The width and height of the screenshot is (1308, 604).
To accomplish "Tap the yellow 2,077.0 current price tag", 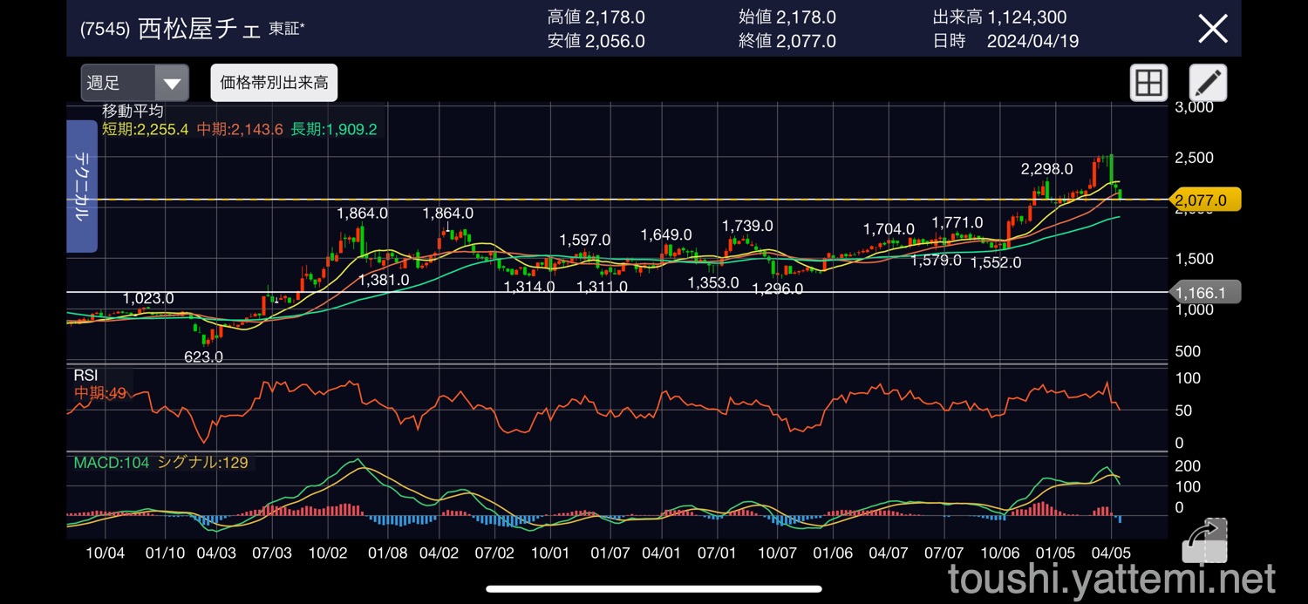I will 1205,200.
